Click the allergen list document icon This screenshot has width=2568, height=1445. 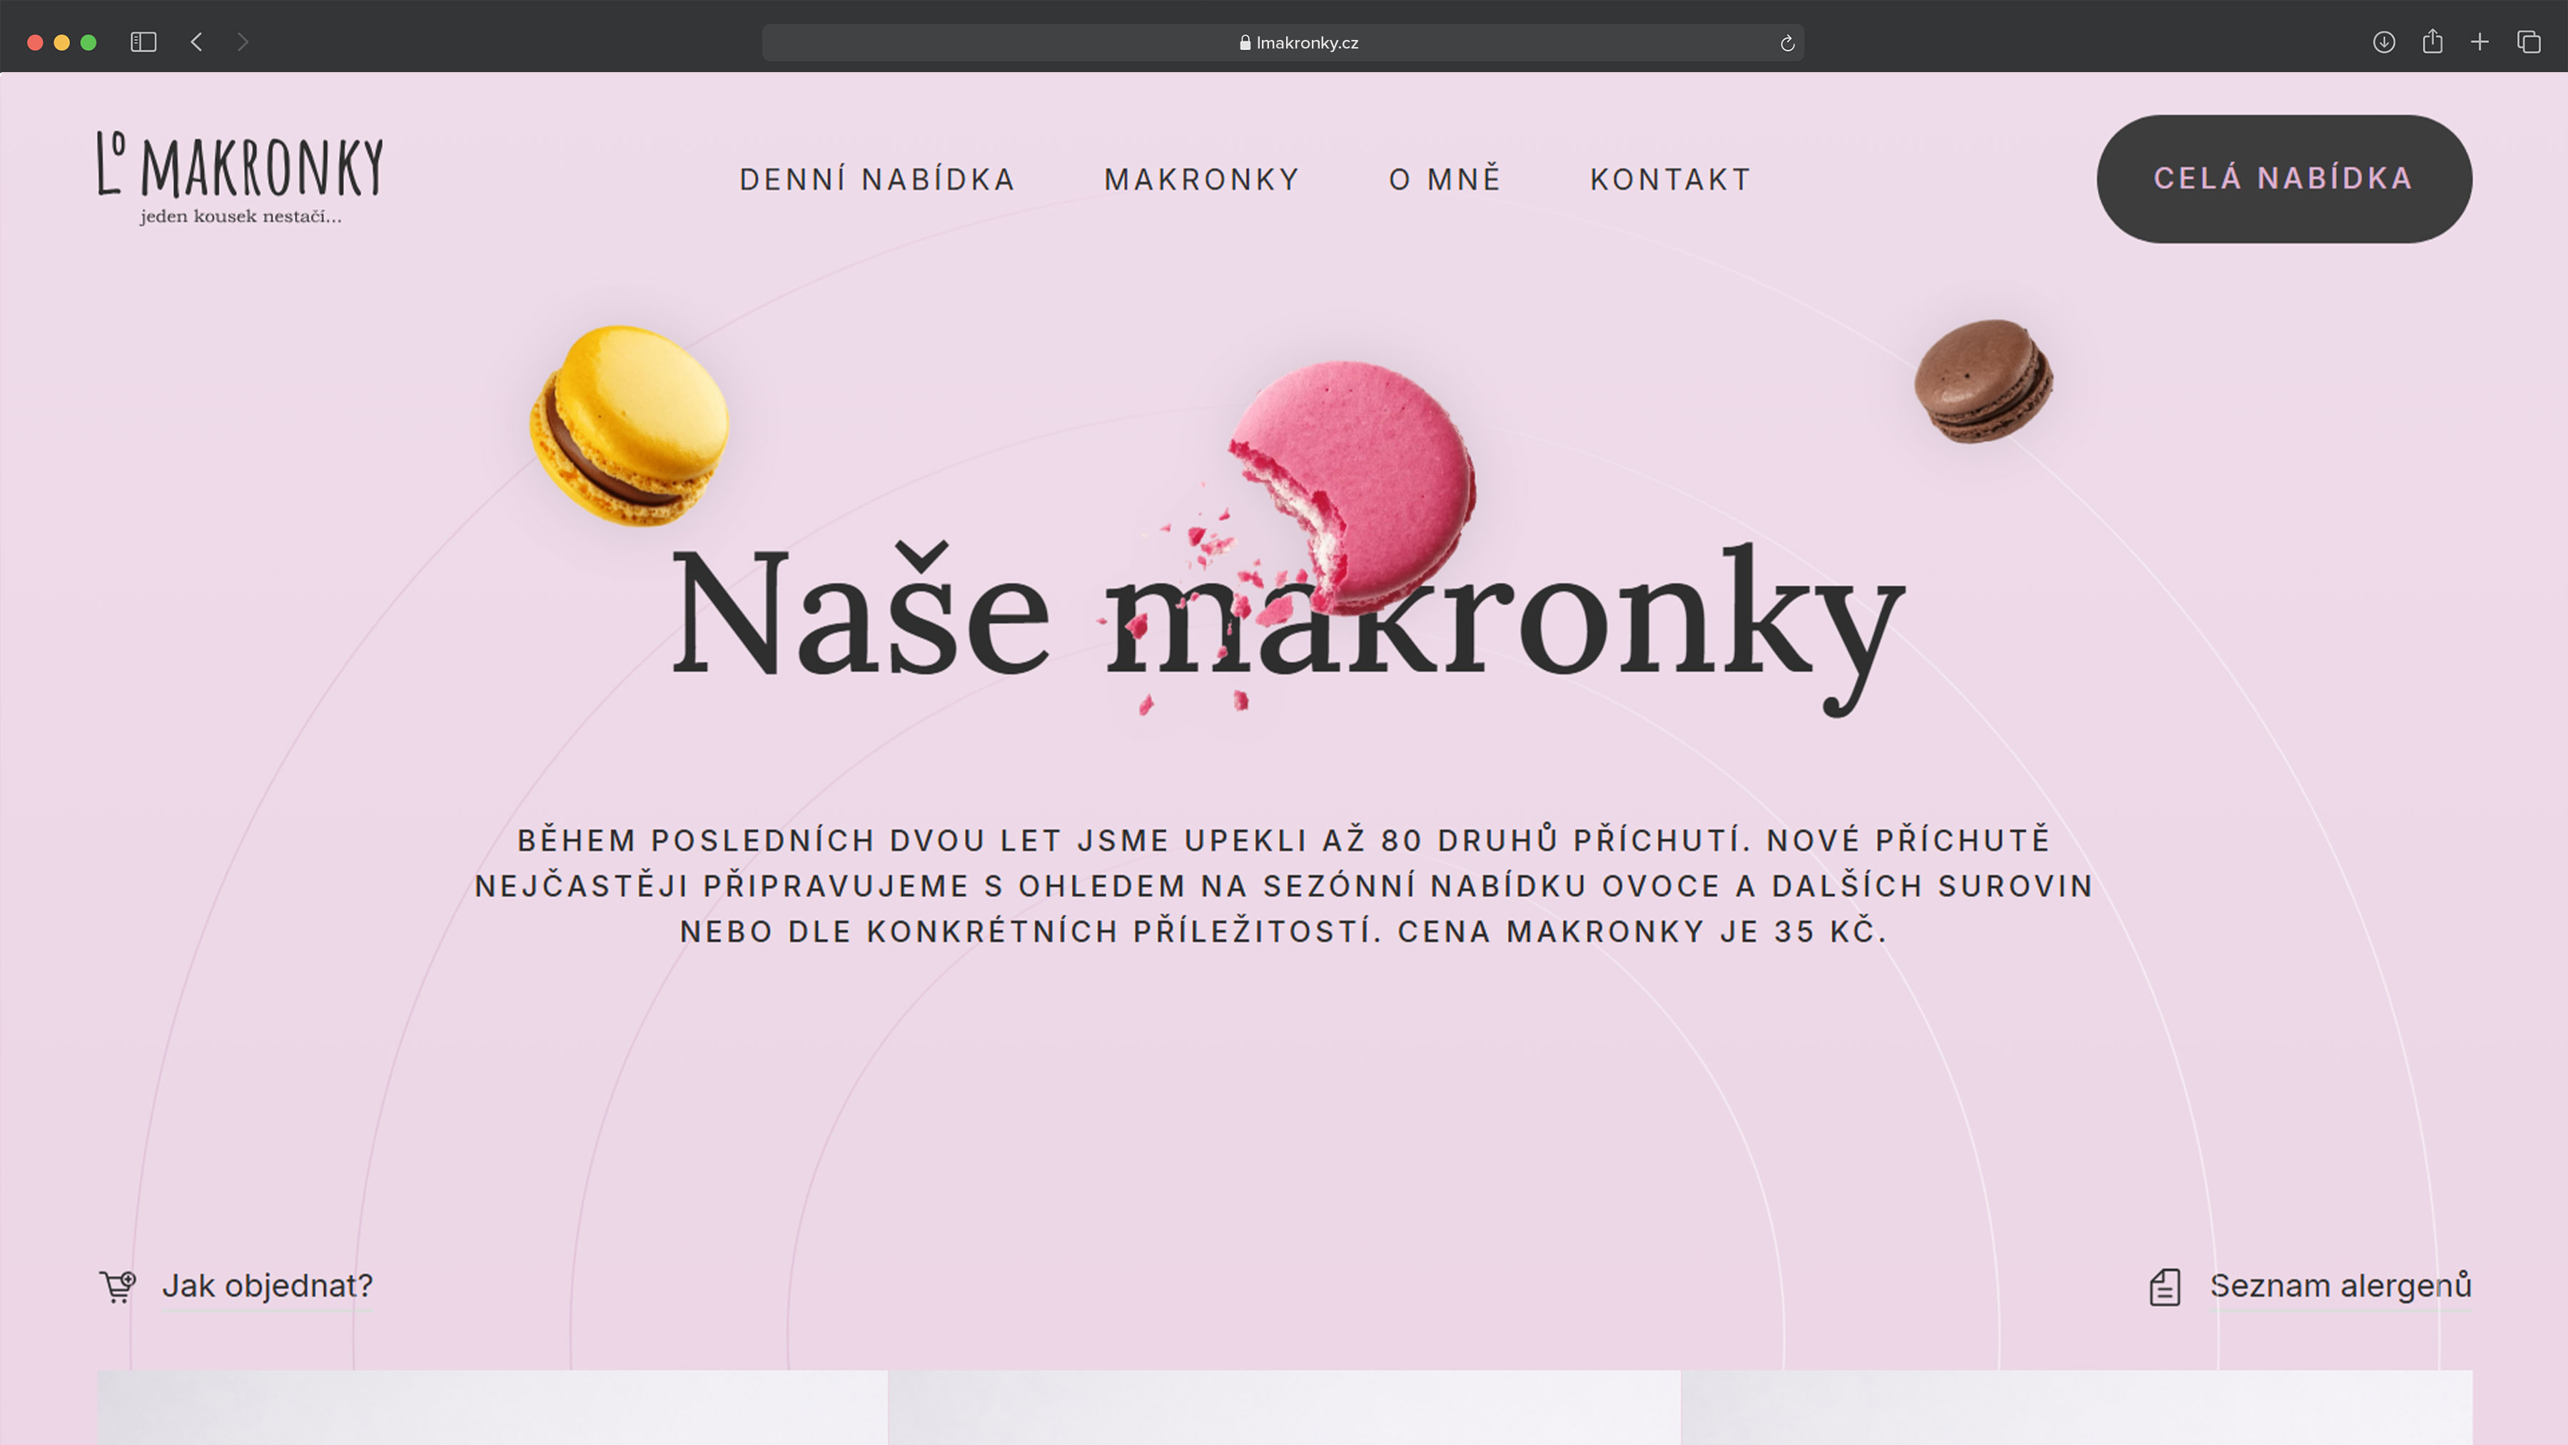pos(2164,1287)
